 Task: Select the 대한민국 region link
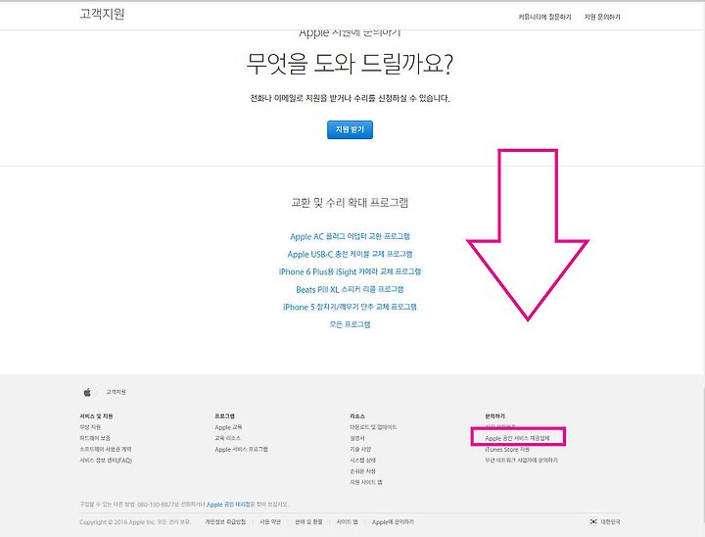coord(610,521)
